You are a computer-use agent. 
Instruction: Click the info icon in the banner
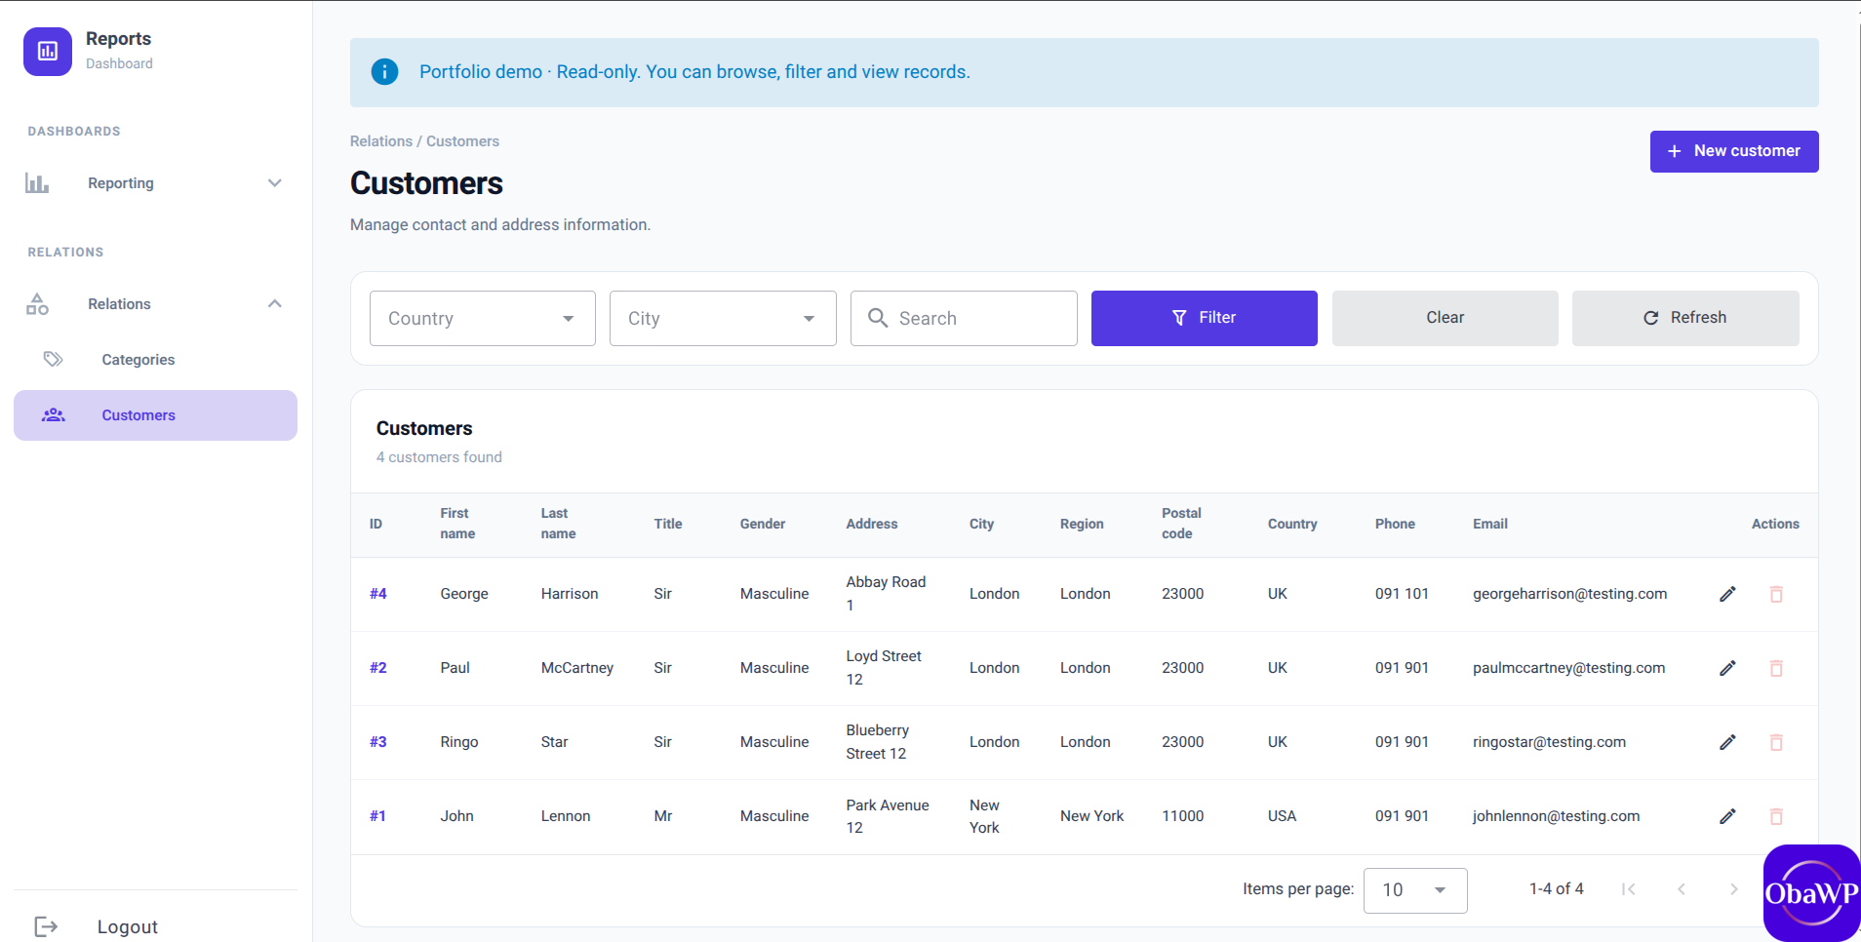coord(385,72)
